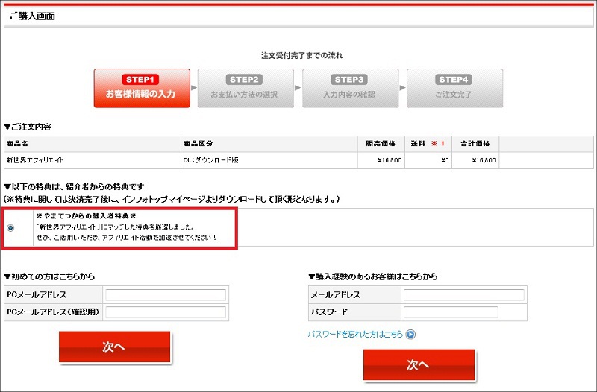
Task: Focus the PCメールアドレス input field
Action: [166, 295]
